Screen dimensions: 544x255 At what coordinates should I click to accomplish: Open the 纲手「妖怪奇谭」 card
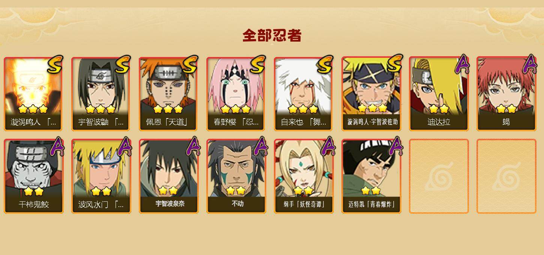click(x=304, y=176)
